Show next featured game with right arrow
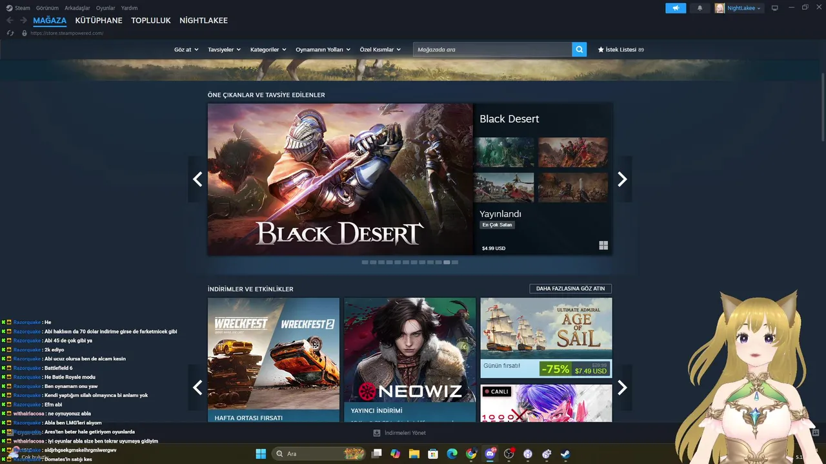 pyautogui.click(x=622, y=179)
